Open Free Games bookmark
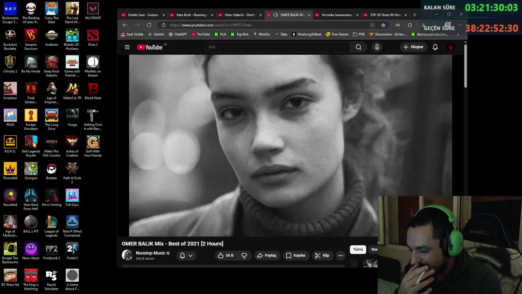Viewport: 522px width, 294px height. pyautogui.click(x=337, y=34)
